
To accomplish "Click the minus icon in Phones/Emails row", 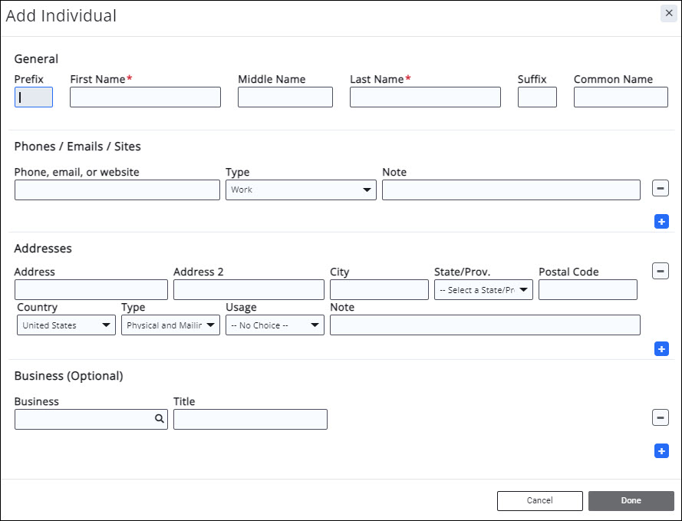I will click(661, 188).
